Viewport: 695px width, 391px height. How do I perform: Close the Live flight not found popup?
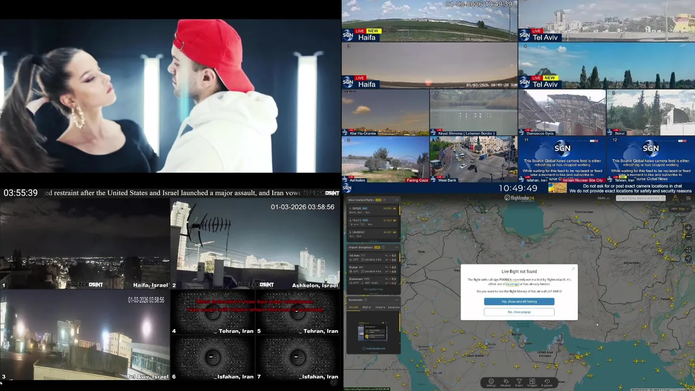pos(573,268)
